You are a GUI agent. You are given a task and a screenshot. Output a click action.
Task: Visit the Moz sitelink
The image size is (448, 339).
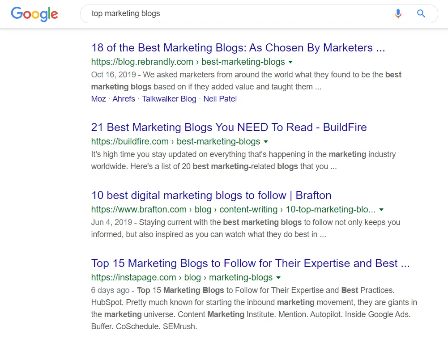98,99
